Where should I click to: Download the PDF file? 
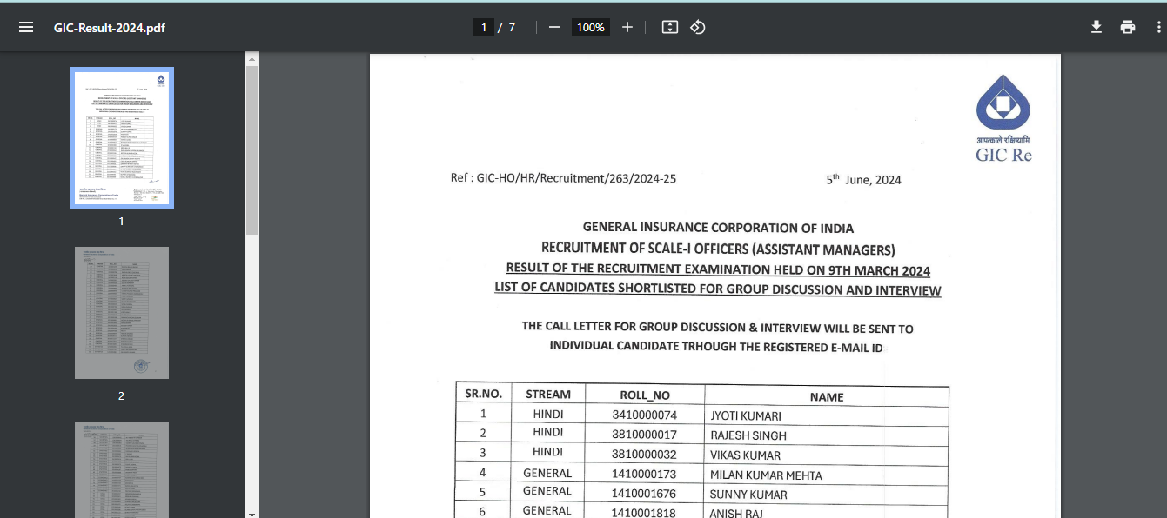1097,27
